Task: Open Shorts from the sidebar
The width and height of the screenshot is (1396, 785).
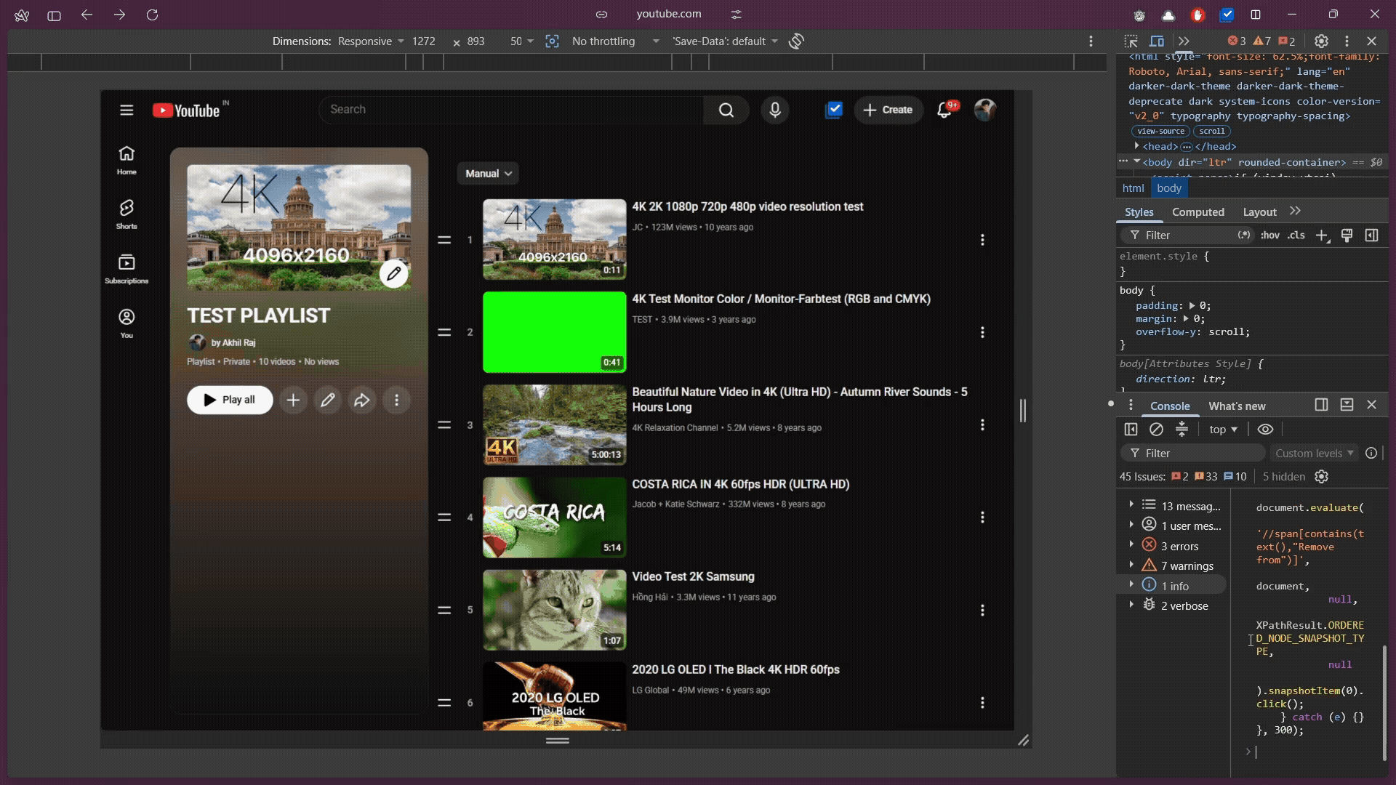Action: [127, 214]
